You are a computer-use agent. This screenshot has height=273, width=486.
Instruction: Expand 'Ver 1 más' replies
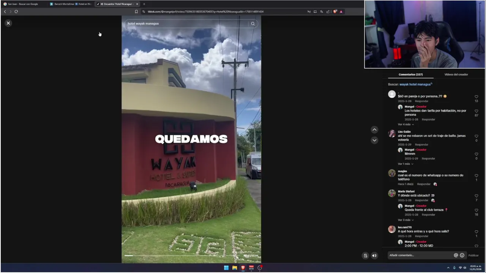point(406,164)
